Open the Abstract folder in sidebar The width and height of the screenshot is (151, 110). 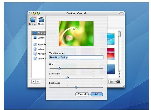click(x=38, y=54)
